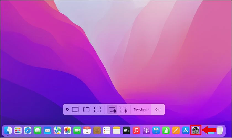The height and width of the screenshot is (138, 232).
Task: Open Podcasts from the Dock
Action: [146, 131]
